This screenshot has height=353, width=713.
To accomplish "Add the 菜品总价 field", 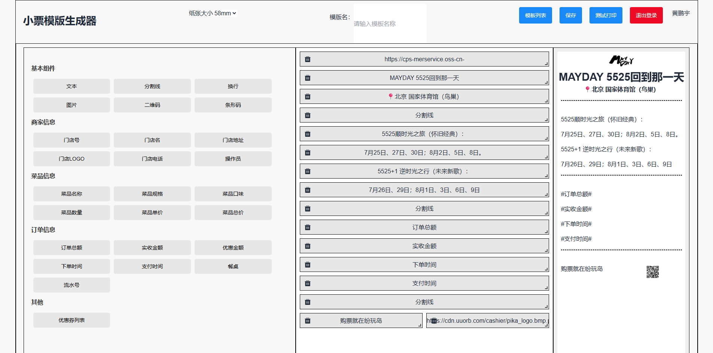I will tap(233, 213).
